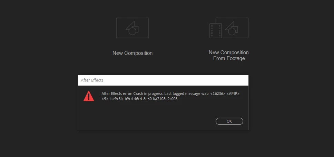
Task: Click the red warning triangle icon
Action: click(89, 96)
